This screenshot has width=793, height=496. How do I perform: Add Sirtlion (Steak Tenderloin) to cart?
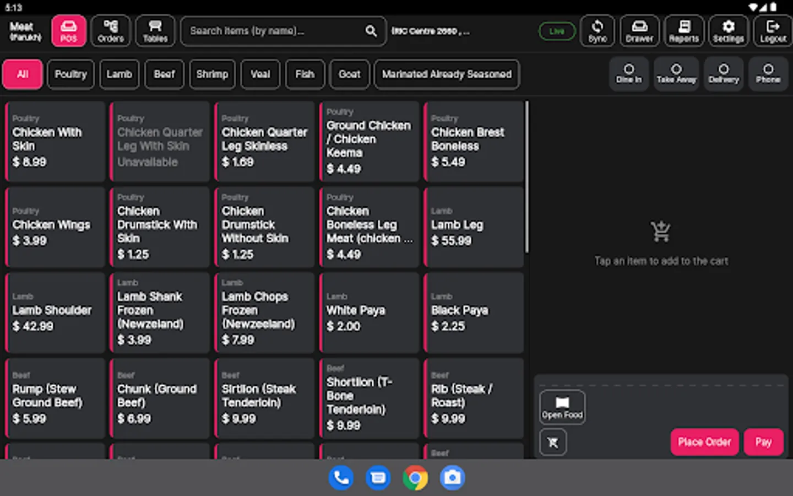point(264,398)
